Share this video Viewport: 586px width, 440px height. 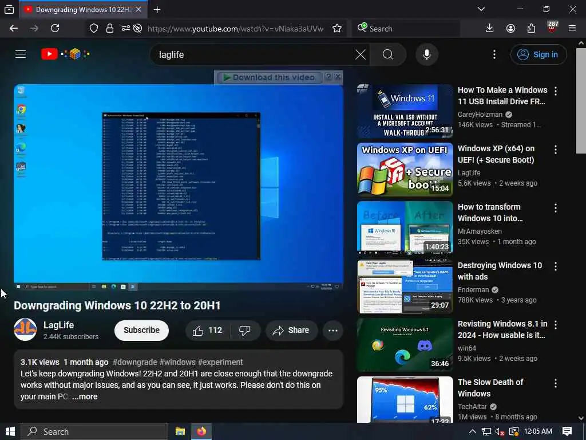291,331
